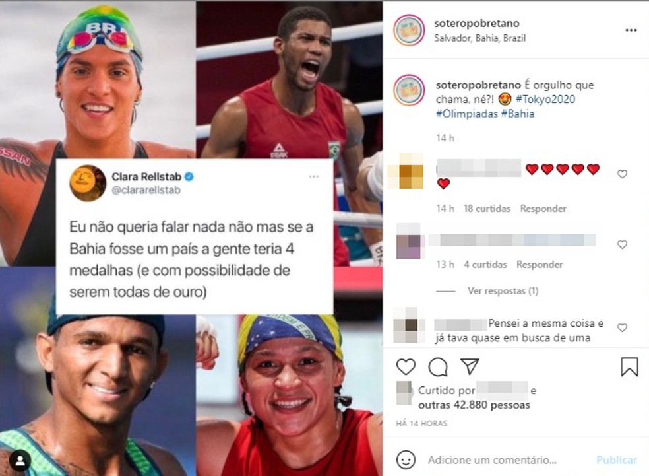Reply to the hearts comment via Responder
The image size is (649, 476).
coord(543,209)
